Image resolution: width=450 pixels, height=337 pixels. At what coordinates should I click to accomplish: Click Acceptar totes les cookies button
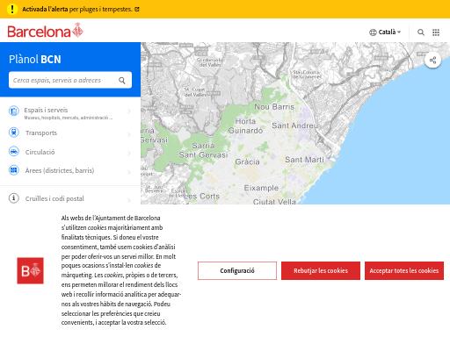[404, 270]
